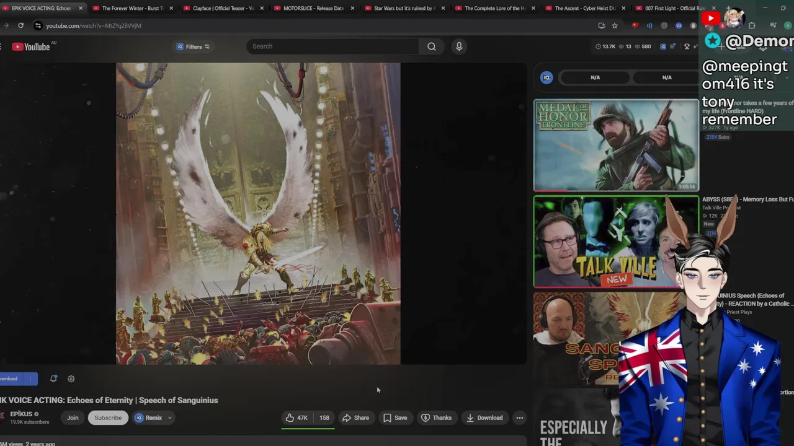794x446 pixels.
Task: Focus the YouTube search field
Action: (x=332, y=46)
